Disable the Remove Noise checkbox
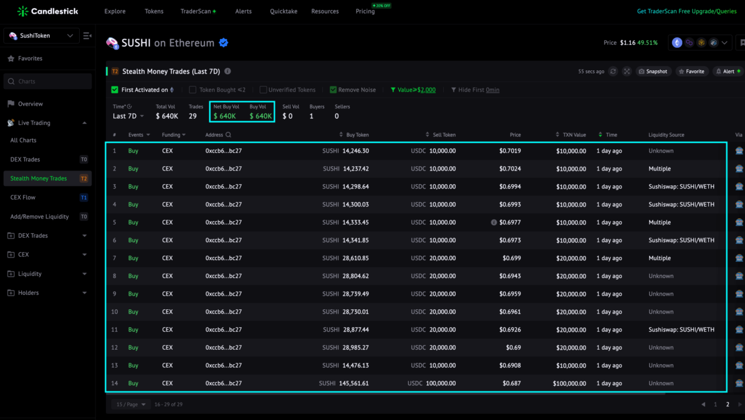Screen dimensions: 745x420 tap(332, 90)
